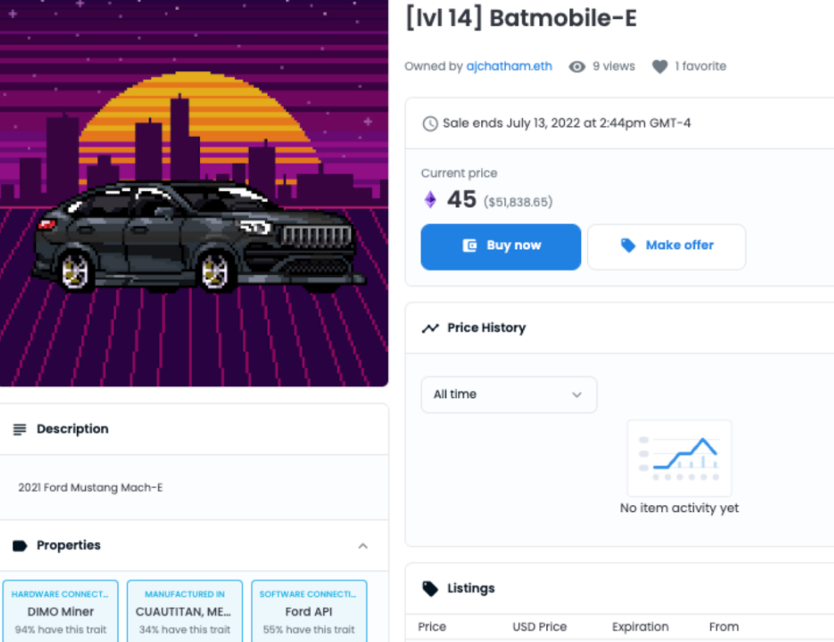This screenshot has width=834, height=642.
Task: Click the Buy now button
Action: pyautogui.click(x=500, y=246)
